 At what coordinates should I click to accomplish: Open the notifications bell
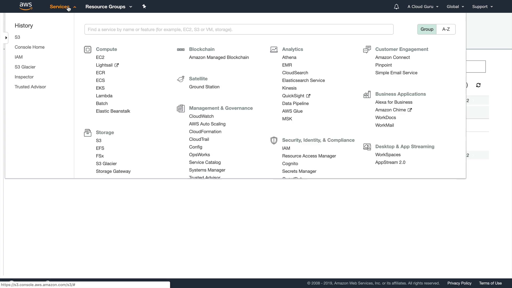click(x=396, y=7)
